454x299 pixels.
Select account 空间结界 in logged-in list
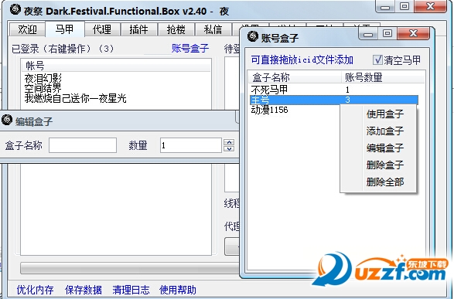tap(43, 88)
